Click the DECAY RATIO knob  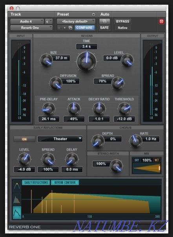(99, 109)
